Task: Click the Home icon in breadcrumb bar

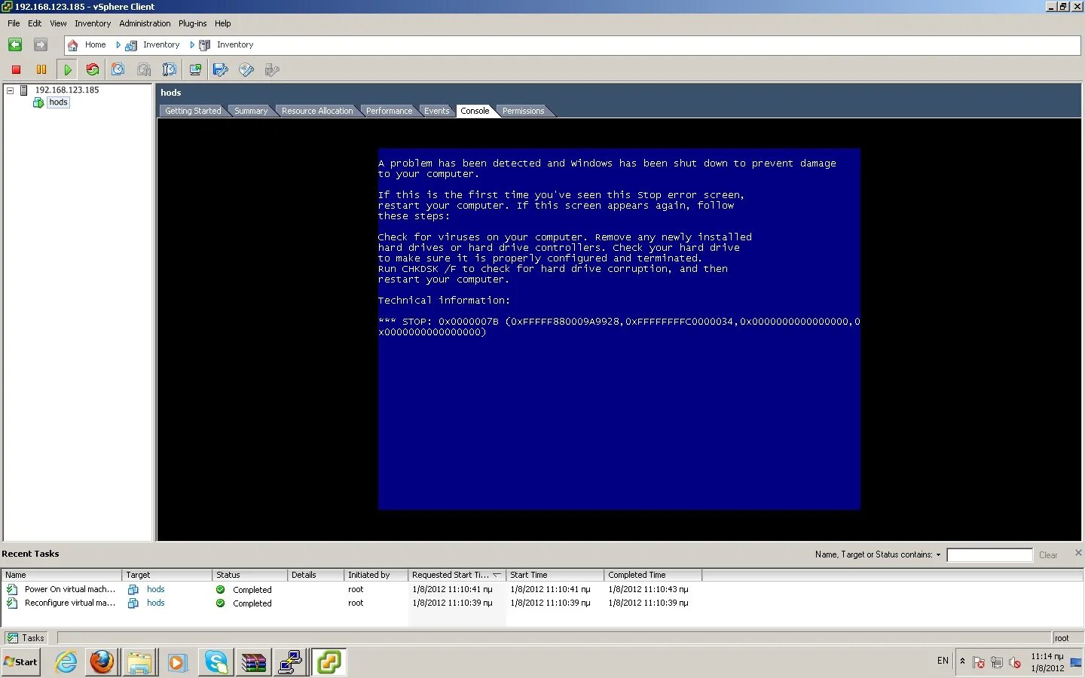Action: (73, 45)
